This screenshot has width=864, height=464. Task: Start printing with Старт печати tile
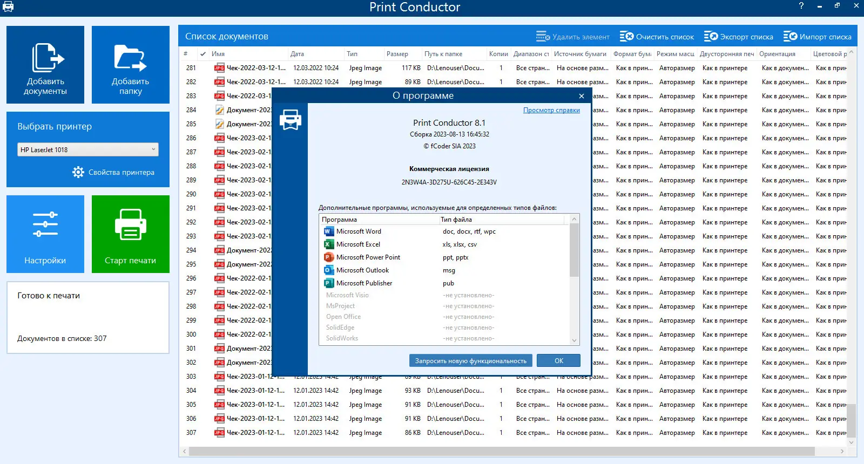click(x=131, y=234)
